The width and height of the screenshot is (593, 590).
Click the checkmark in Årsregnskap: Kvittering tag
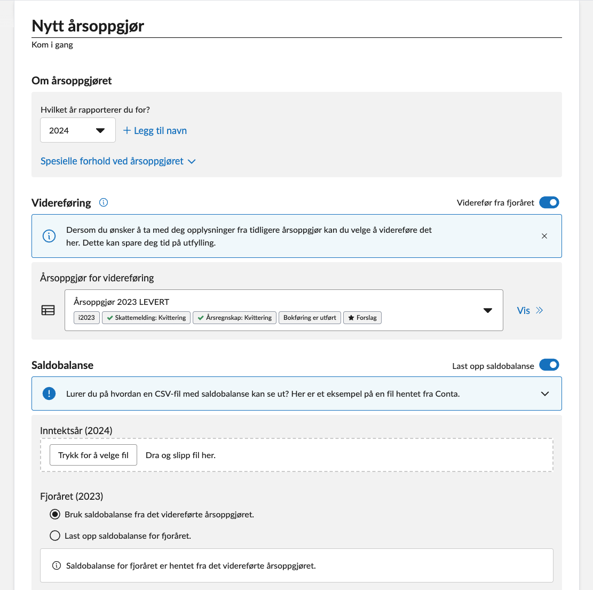(x=201, y=318)
